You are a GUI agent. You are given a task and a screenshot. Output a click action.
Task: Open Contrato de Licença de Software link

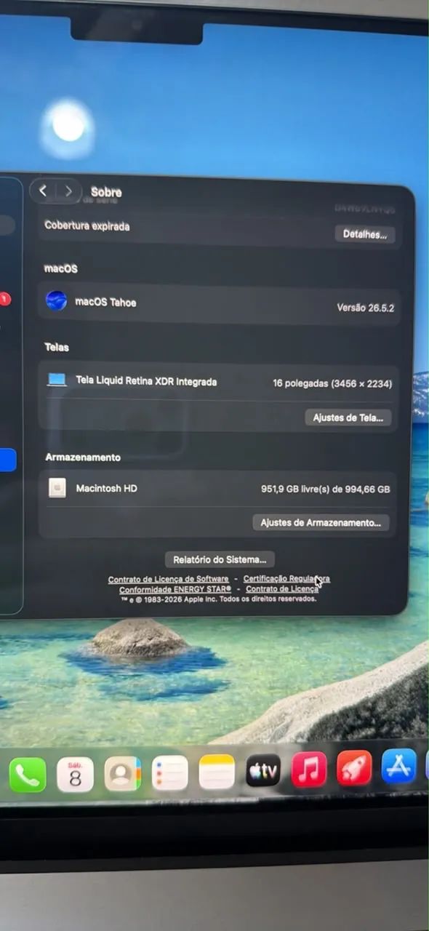[168, 580]
